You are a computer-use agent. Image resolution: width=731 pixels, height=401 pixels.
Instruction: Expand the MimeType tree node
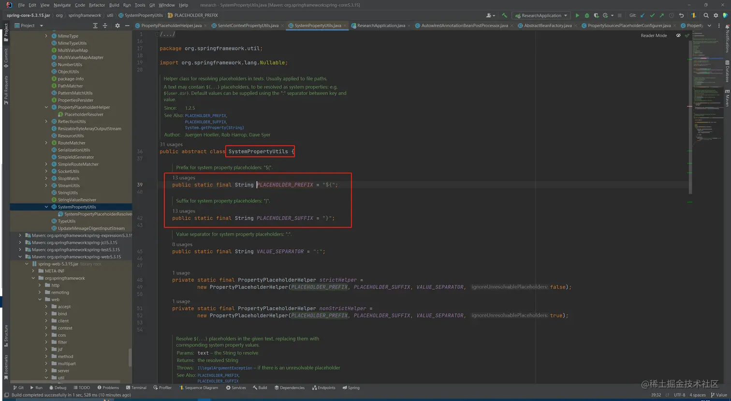coord(46,36)
